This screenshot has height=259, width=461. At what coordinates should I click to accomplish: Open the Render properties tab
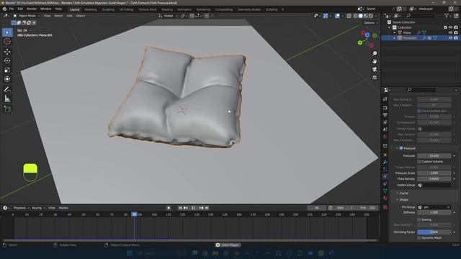click(385, 108)
